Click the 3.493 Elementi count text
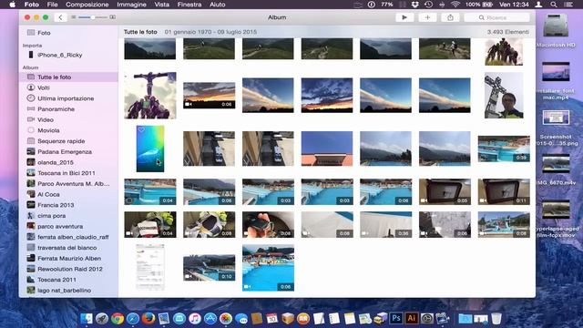This screenshot has height=328, width=583. coord(508,32)
